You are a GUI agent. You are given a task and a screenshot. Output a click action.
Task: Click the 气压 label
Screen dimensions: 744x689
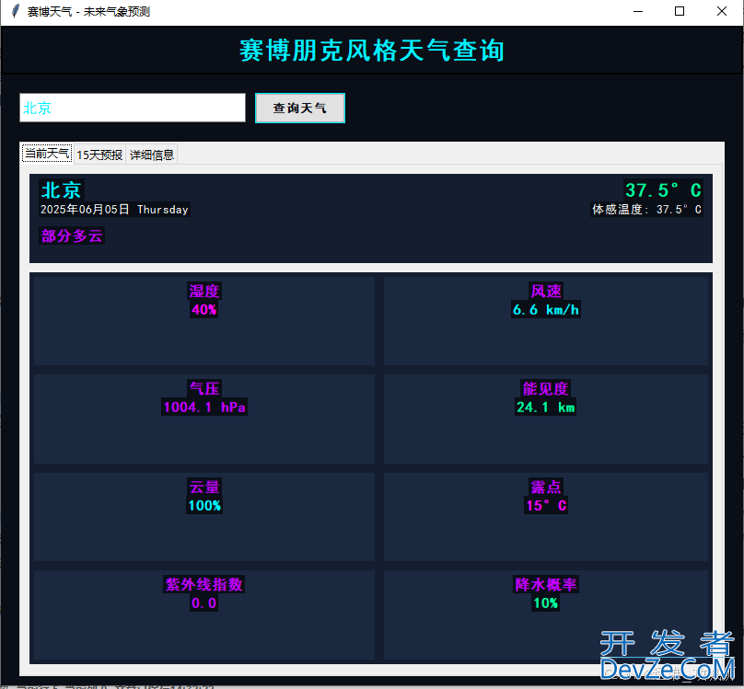tap(204, 388)
